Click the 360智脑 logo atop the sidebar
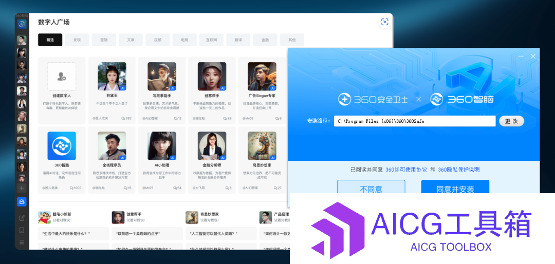Screen dimensions: 555x264 (x=22, y=25)
